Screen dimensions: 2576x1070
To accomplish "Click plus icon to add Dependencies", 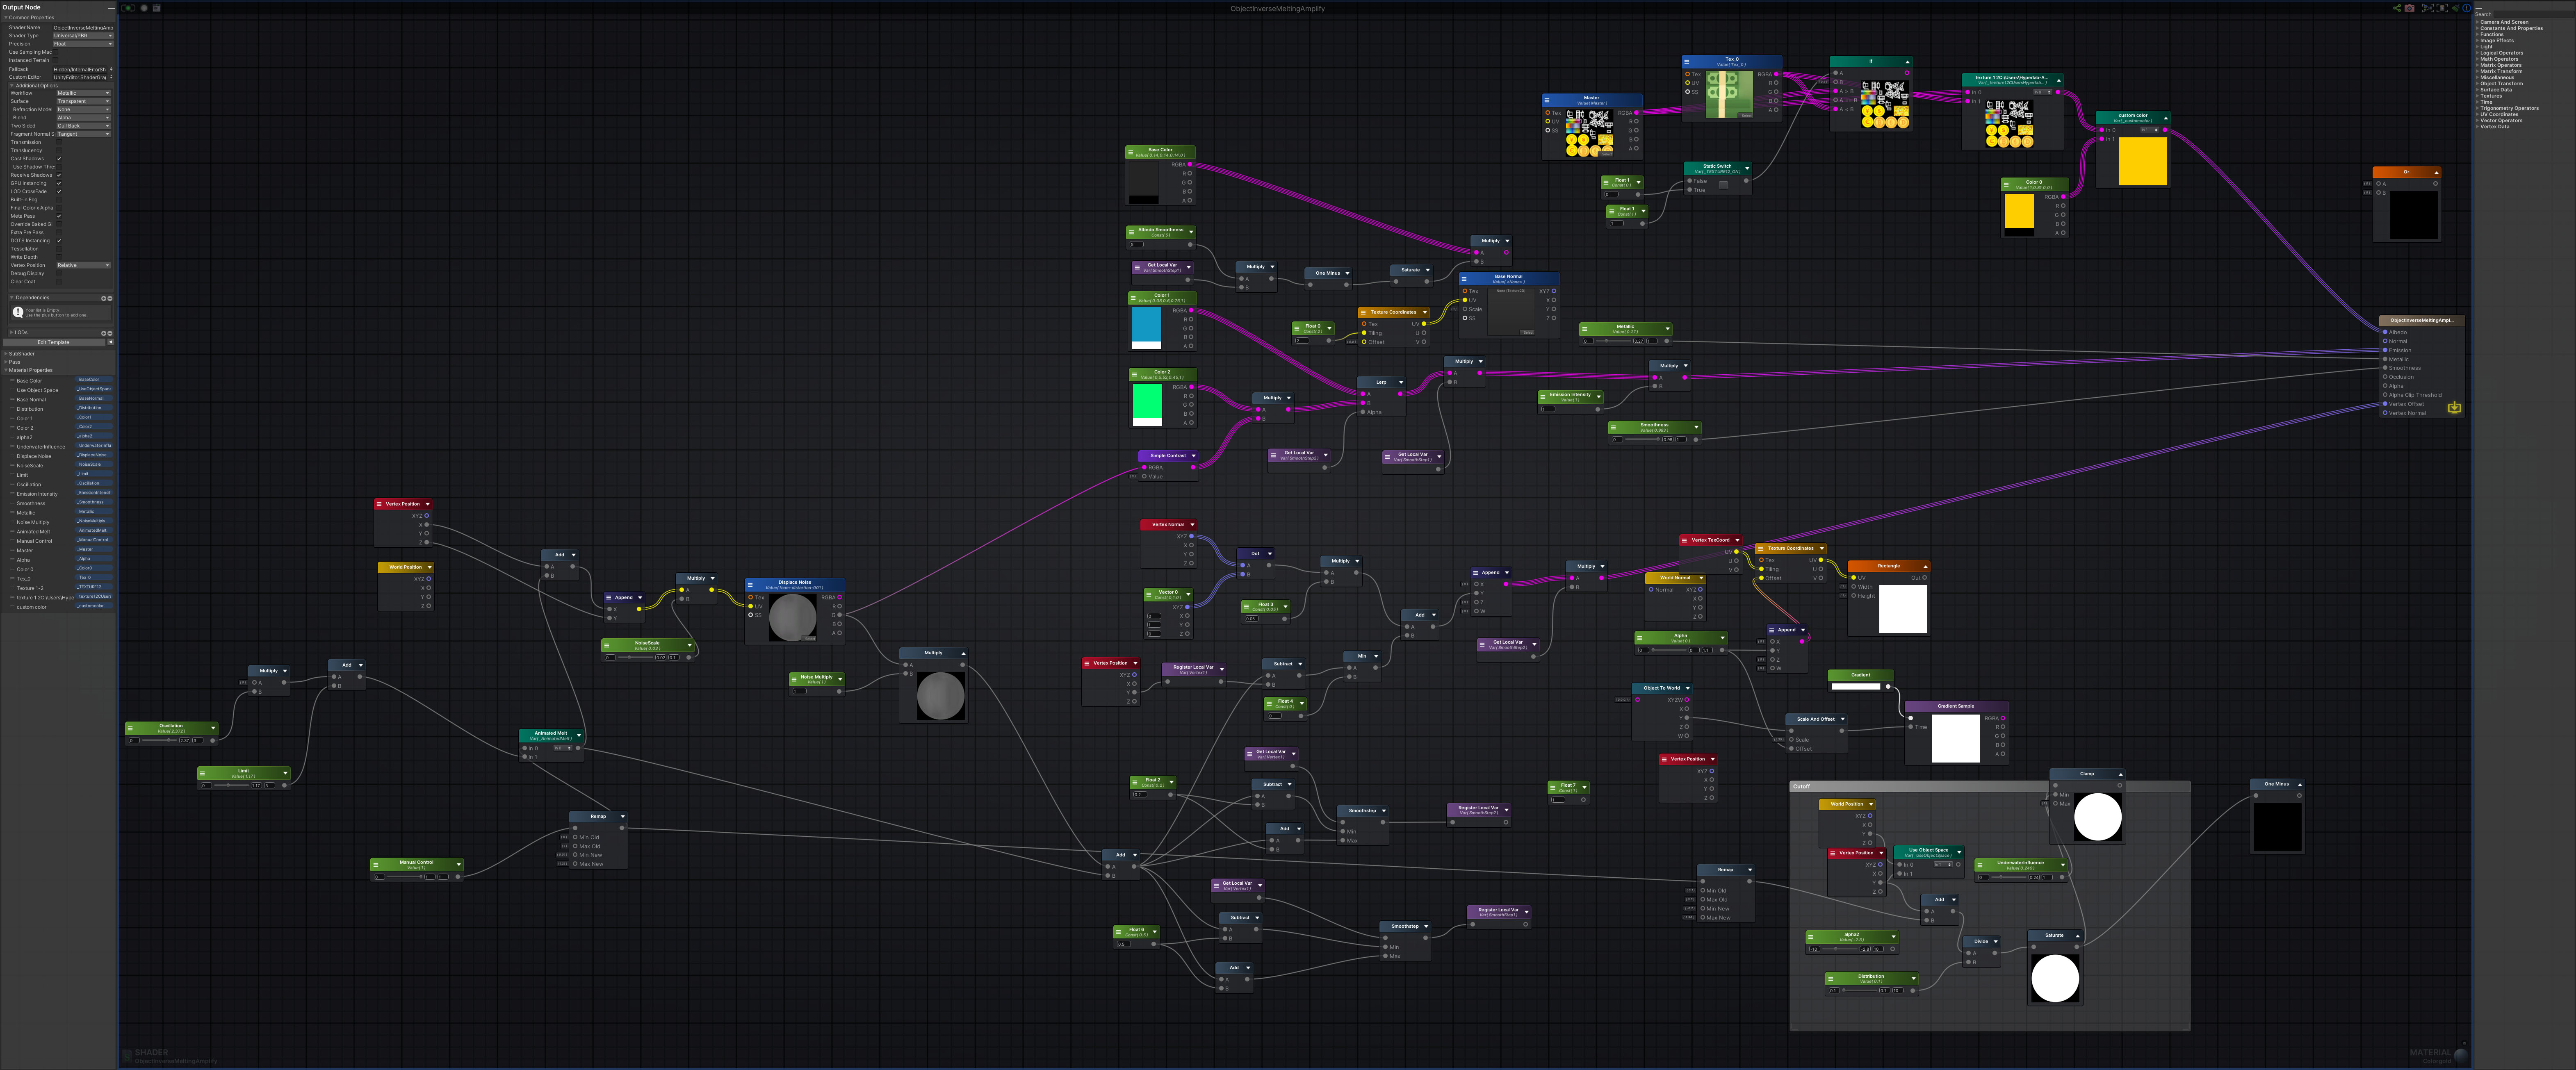I will 104,298.
